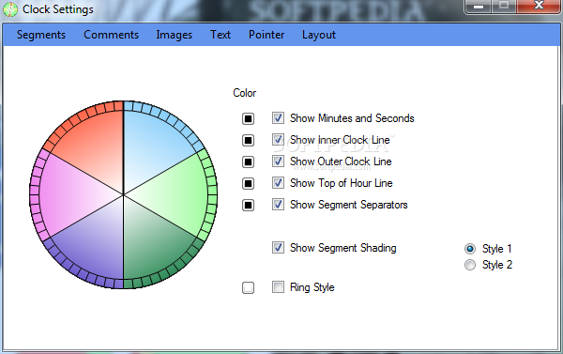The width and height of the screenshot is (563, 354).
Task: Disable Show Top of Hour Line
Action: (x=278, y=182)
